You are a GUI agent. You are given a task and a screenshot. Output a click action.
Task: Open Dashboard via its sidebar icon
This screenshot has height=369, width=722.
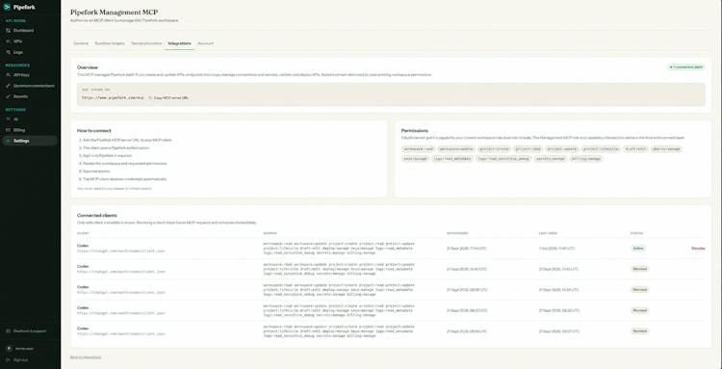(x=8, y=31)
